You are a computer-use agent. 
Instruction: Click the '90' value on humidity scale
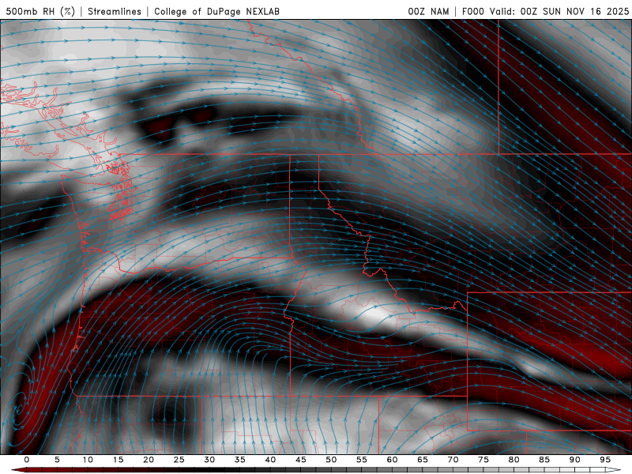(574, 460)
